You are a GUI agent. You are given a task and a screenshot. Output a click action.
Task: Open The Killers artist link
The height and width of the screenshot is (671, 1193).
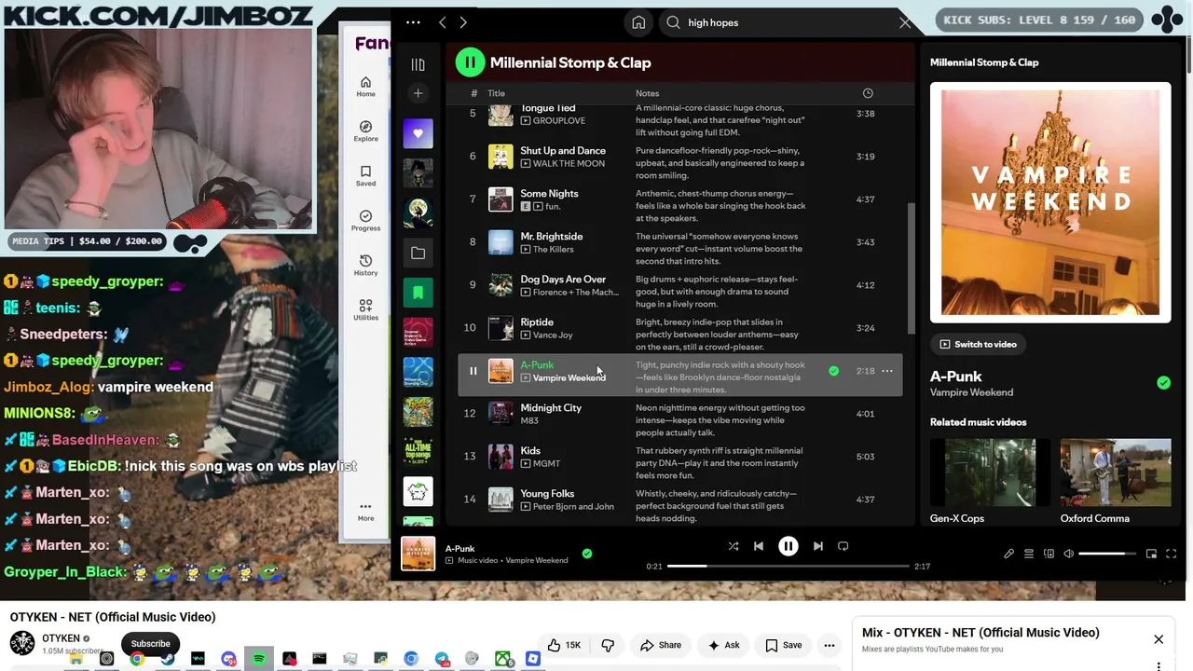tap(553, 250)
